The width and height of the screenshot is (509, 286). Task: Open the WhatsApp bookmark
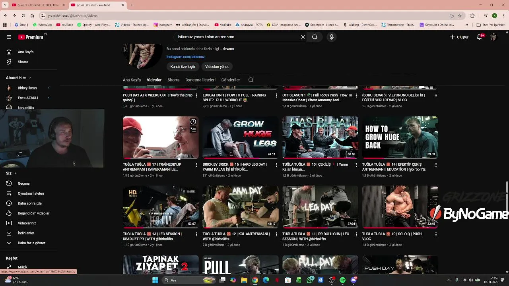point(42,25)
